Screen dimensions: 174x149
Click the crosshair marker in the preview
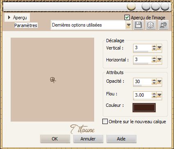click(53, 80)
